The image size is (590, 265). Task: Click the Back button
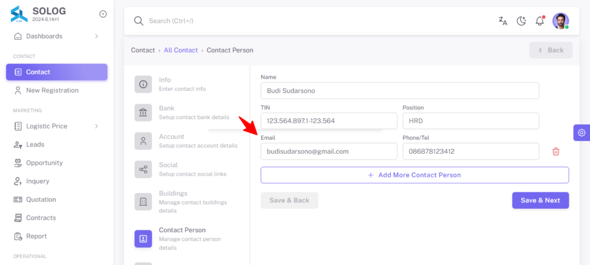[x=551, y=50]
